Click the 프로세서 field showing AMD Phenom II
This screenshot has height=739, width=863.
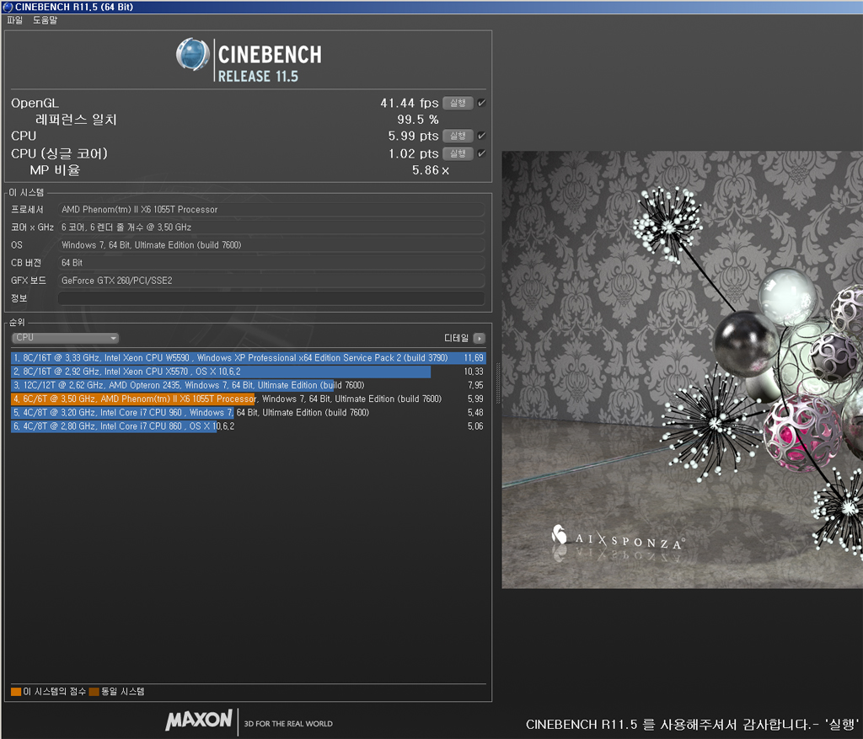click(x=271, y=210)
